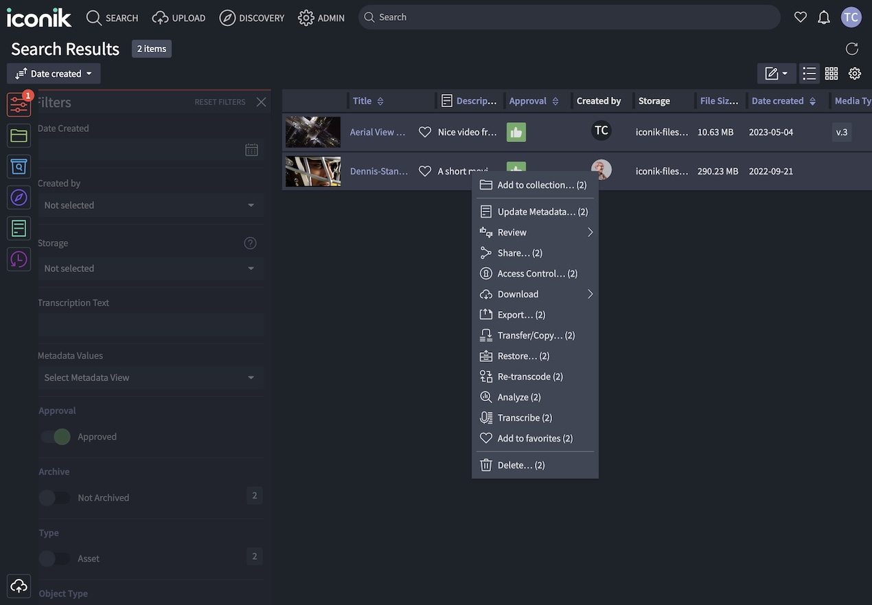
Task: Open the Aerial View asset title link
Action: click(x=377, y=132)
